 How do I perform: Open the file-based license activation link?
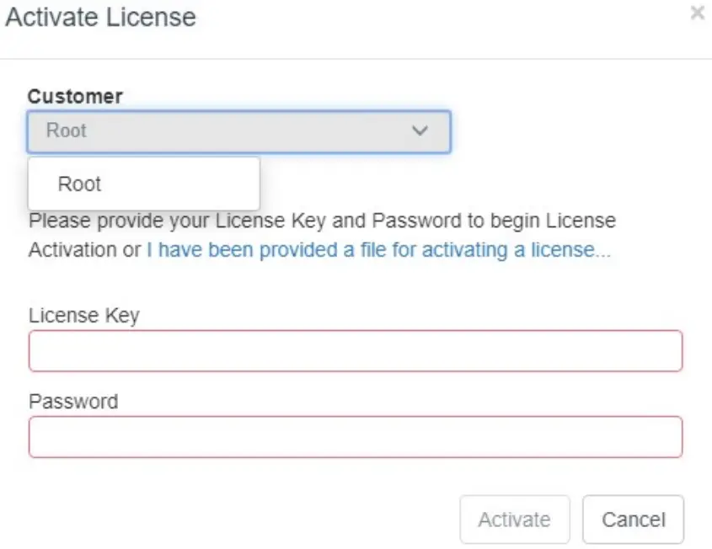tap(378, 250)
